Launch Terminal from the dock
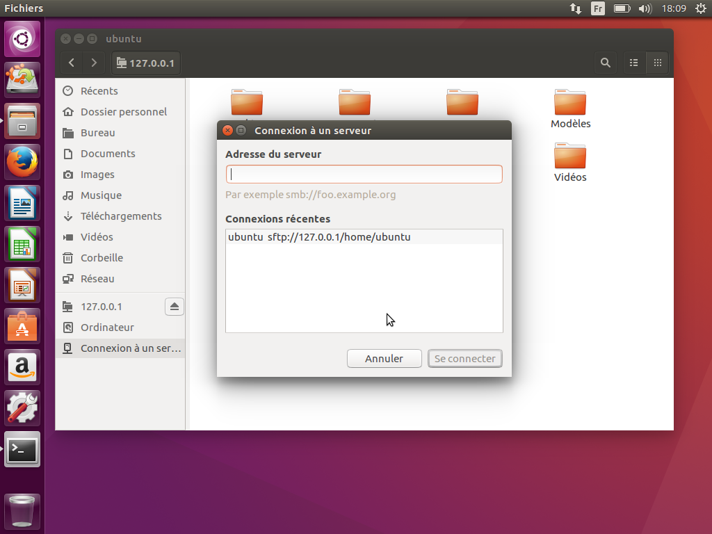Viewport: 712px width, 534px height. 23,450
